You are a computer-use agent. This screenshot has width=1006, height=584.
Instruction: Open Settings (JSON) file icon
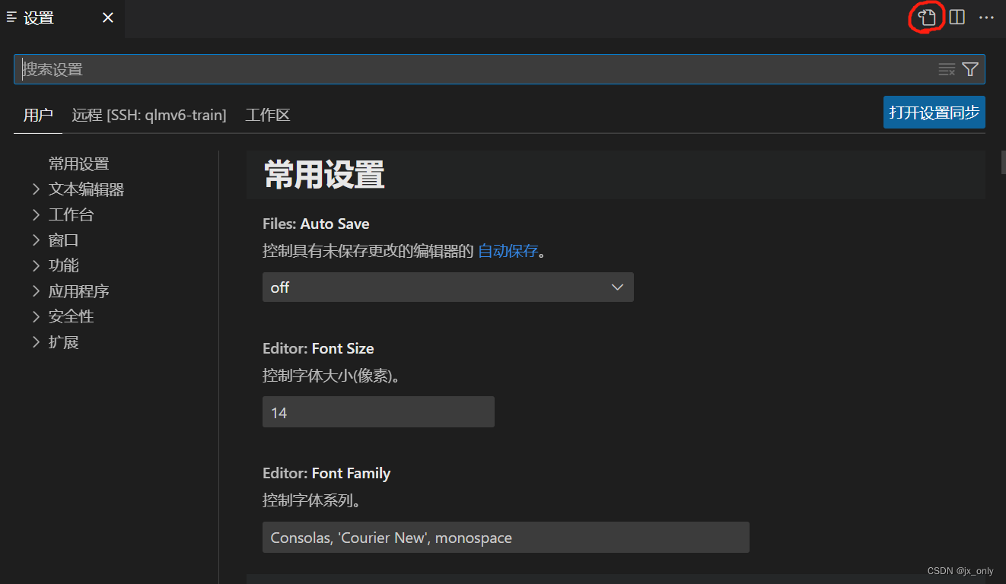coord(927,17)
